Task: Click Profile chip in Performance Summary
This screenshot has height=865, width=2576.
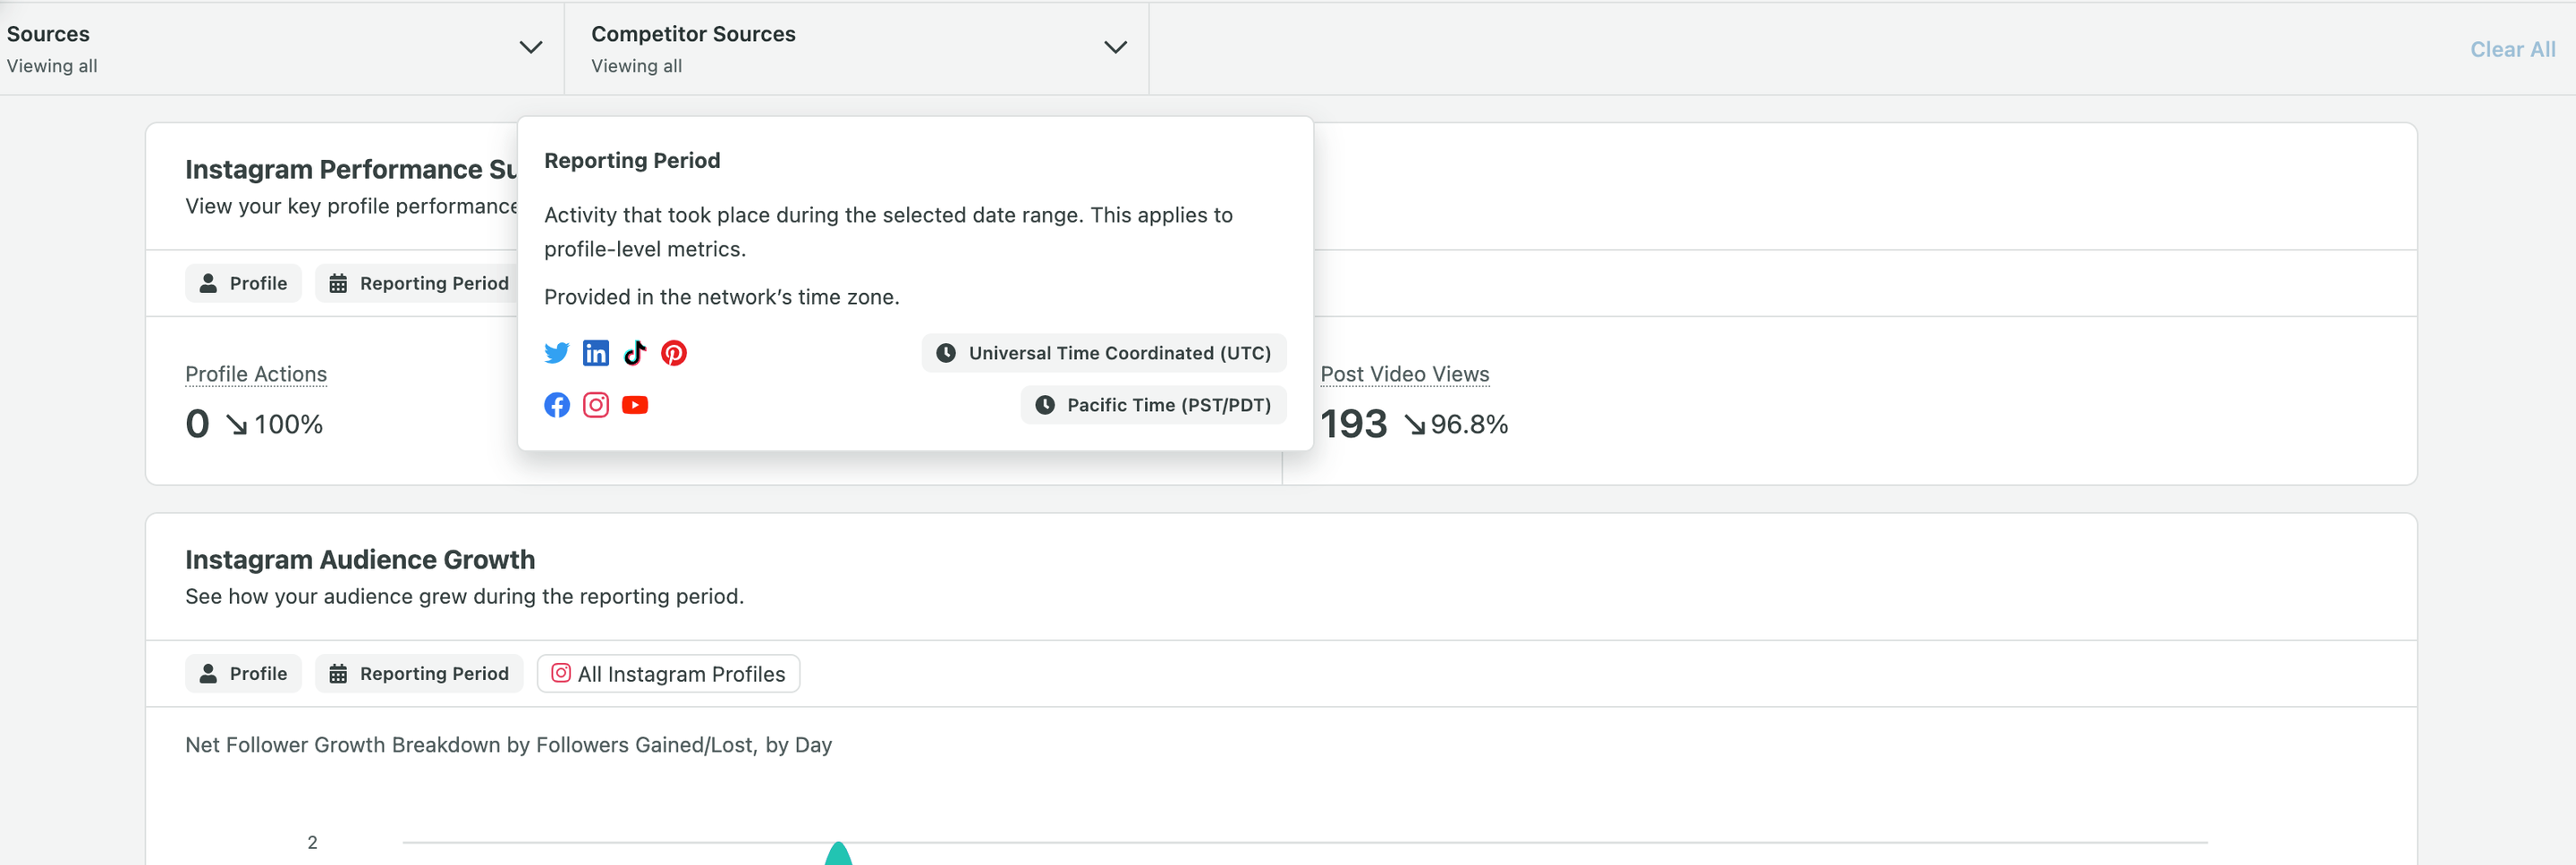Action: (243, 283)
